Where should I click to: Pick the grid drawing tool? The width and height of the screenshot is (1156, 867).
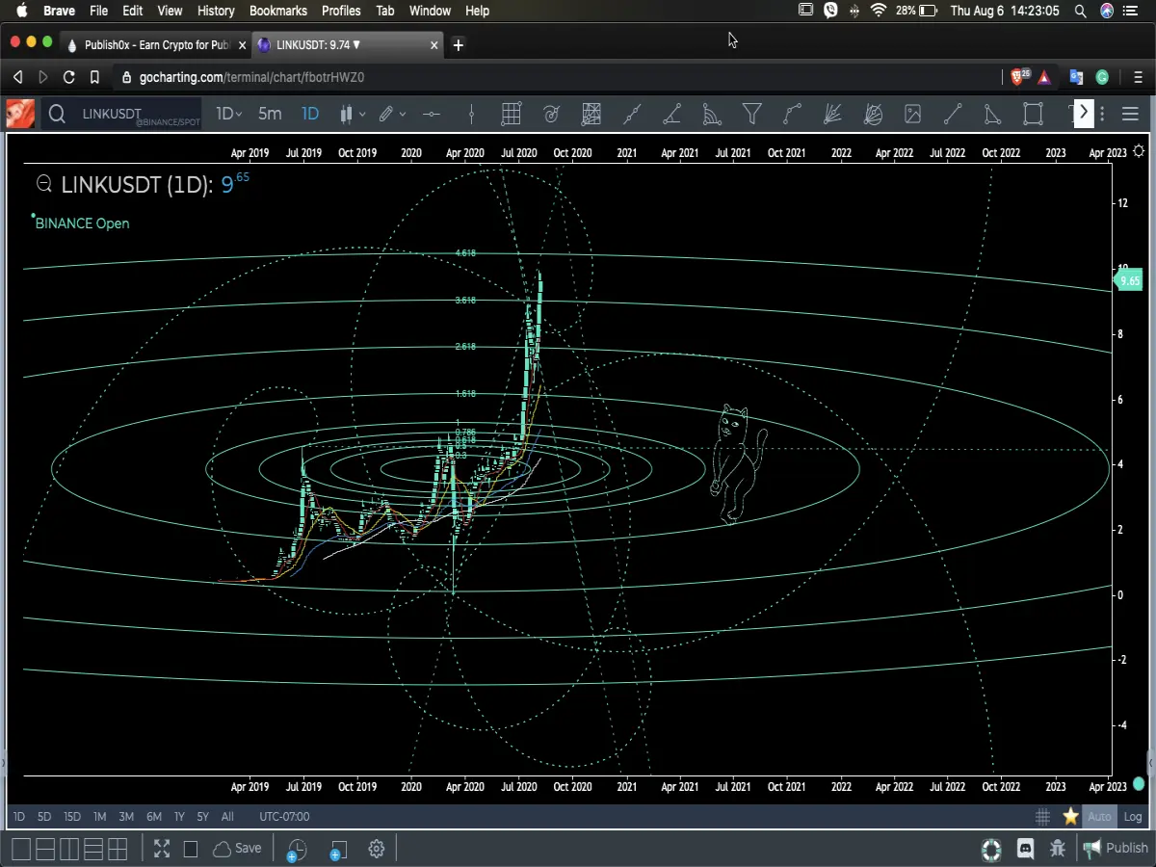point(511,114)
